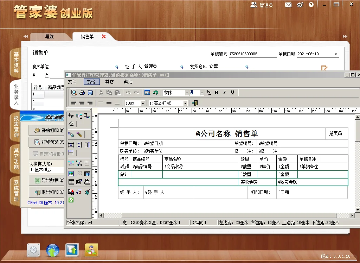
Task: Click the 发货仓库 search magnifier
Action: [247, 67]
